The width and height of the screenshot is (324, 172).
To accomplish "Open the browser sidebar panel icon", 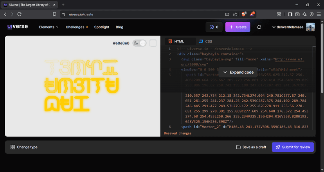I will [290, 14].
